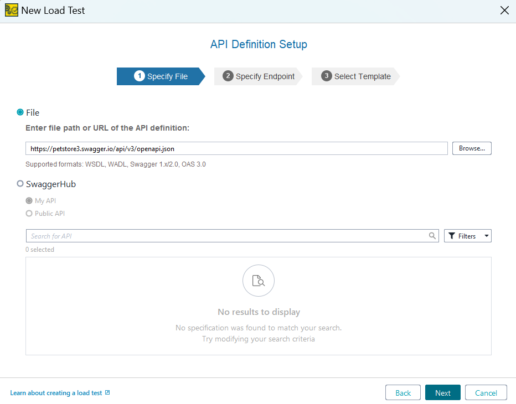Choose the My API radio option
Viewport: 516px width, 404px height.
click(28, 202)
